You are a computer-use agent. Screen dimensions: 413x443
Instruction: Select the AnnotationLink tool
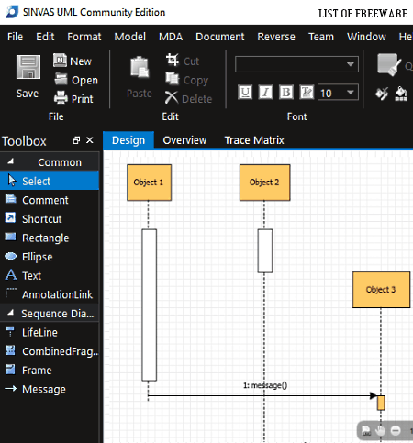50,294
